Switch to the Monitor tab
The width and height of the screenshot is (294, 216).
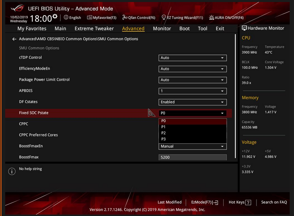162,28
